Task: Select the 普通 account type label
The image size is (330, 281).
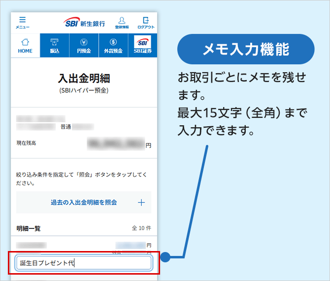Action: (x=66, y=127)
